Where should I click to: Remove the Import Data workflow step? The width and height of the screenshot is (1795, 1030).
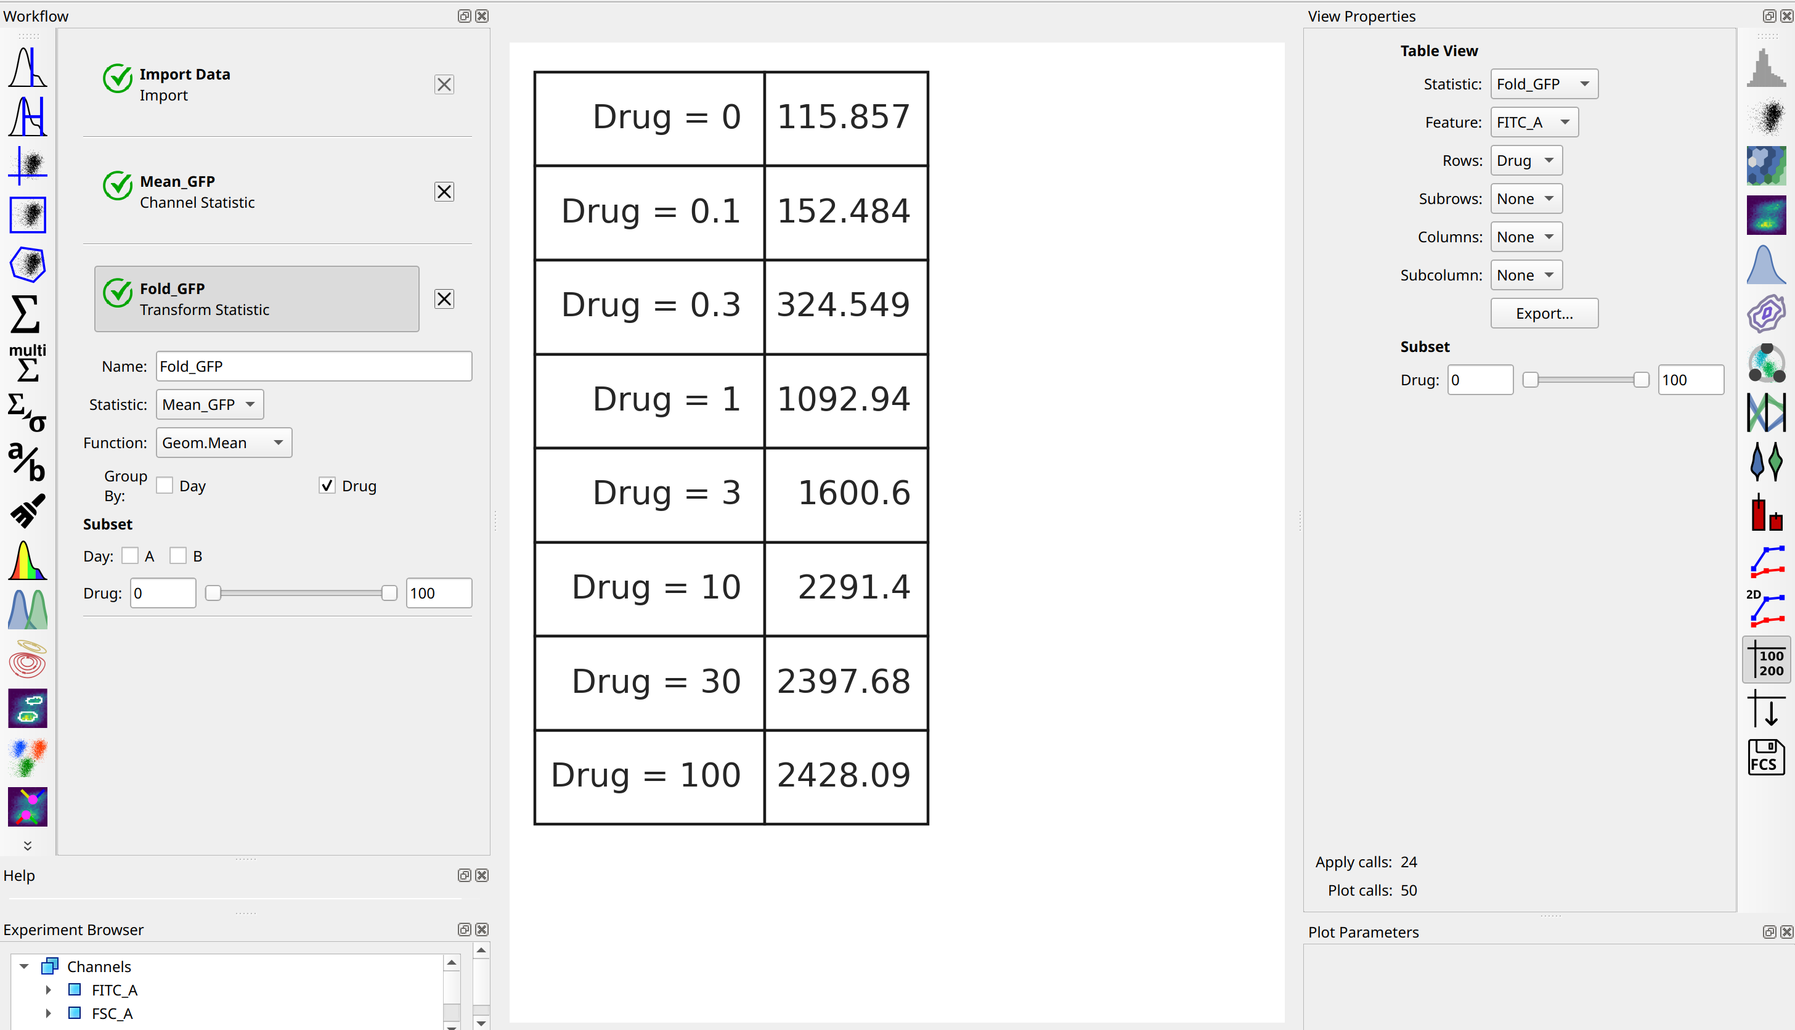444,85
